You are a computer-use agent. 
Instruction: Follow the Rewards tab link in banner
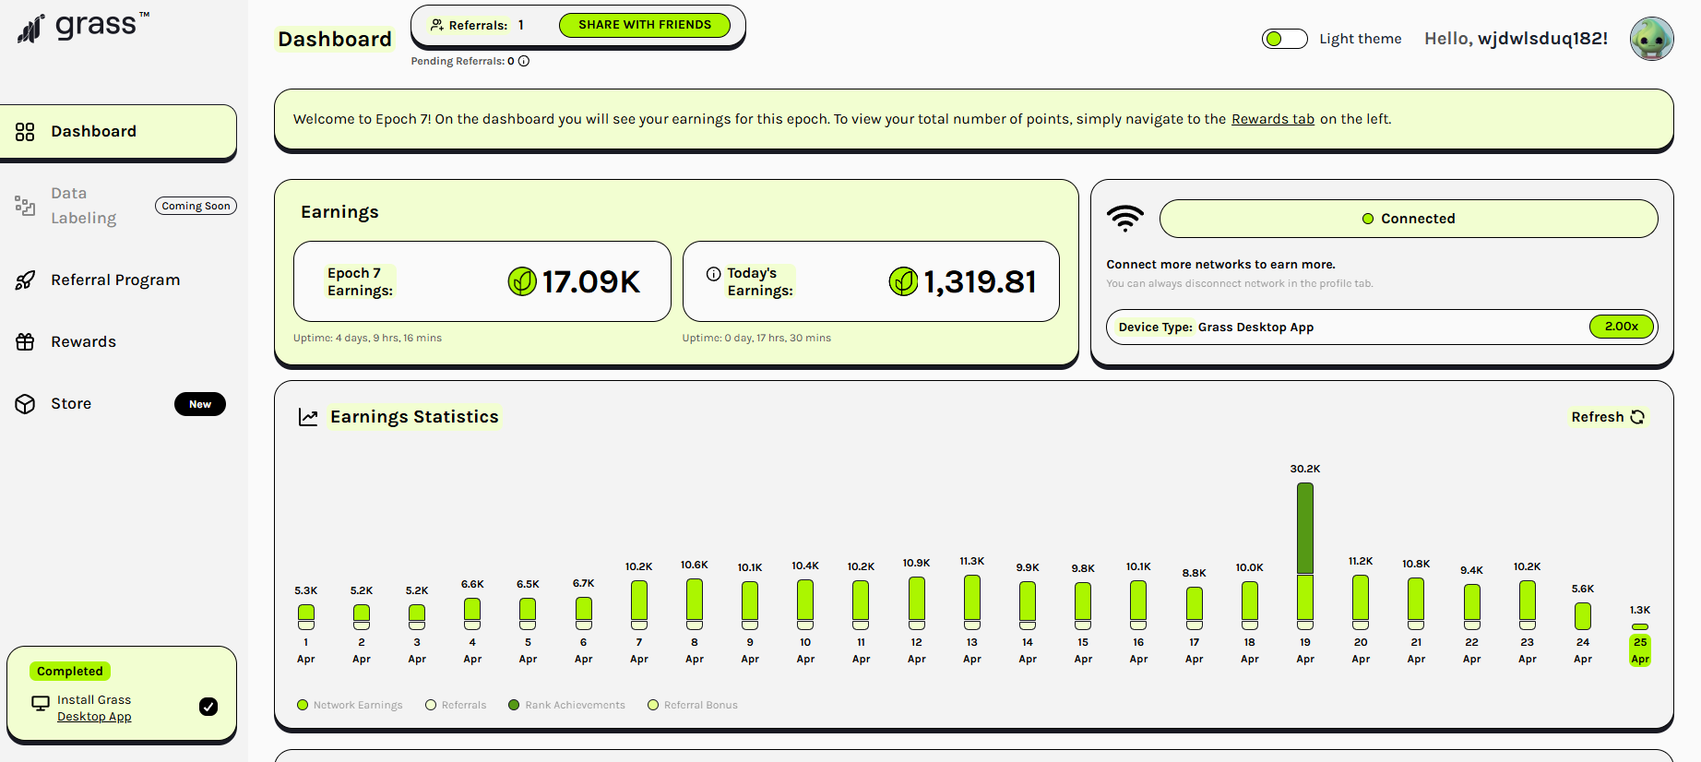[x=1273, y=119]
